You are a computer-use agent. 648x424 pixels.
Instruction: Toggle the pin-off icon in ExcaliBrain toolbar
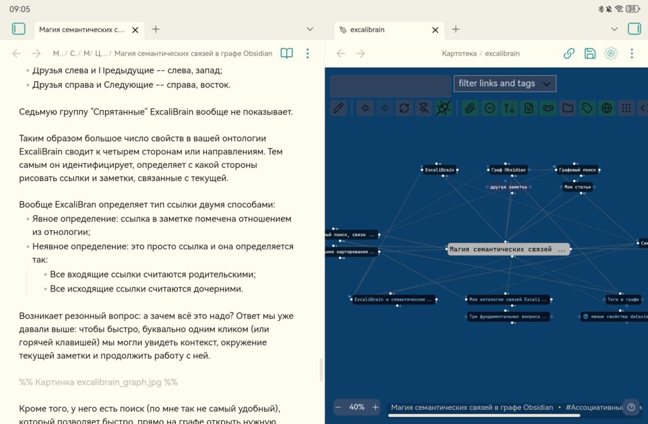click(423, 108)
